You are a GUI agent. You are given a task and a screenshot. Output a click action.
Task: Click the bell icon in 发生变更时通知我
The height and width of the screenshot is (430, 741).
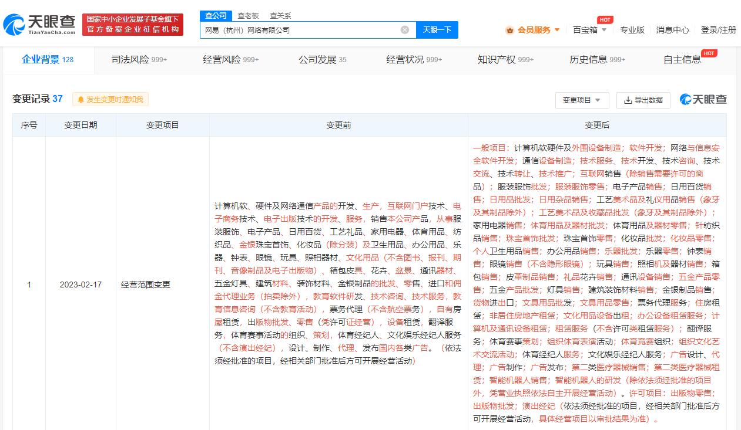pos(81,100)
